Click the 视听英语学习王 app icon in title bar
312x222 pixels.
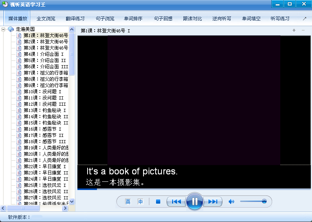pyautogui.click(x=5, y=4)
